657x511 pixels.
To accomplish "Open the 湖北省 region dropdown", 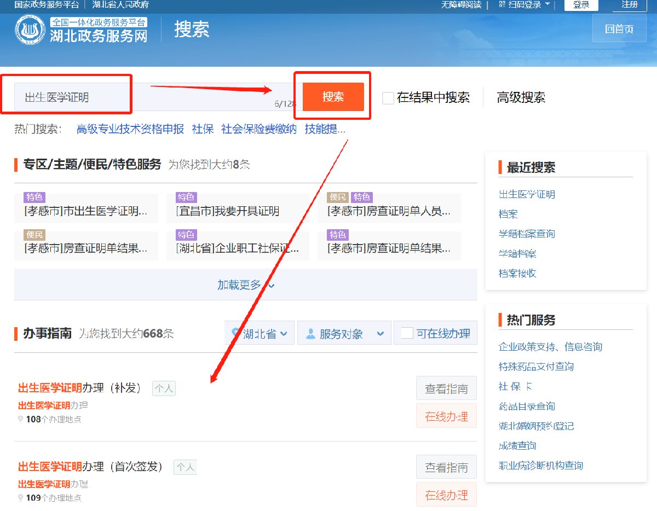I will tap(260, 333).
